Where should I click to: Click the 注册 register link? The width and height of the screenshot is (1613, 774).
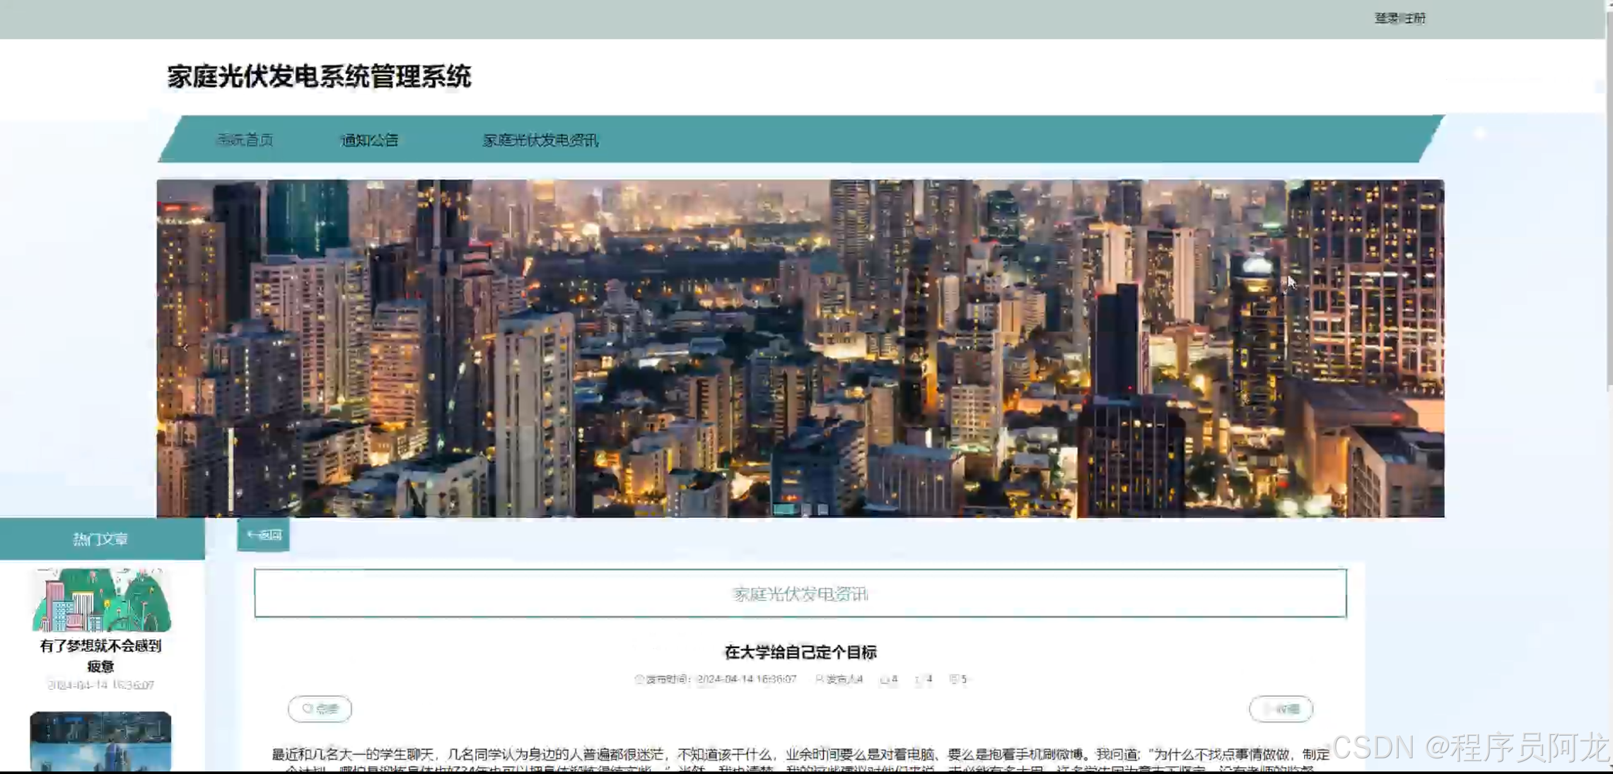(1416, 18)
